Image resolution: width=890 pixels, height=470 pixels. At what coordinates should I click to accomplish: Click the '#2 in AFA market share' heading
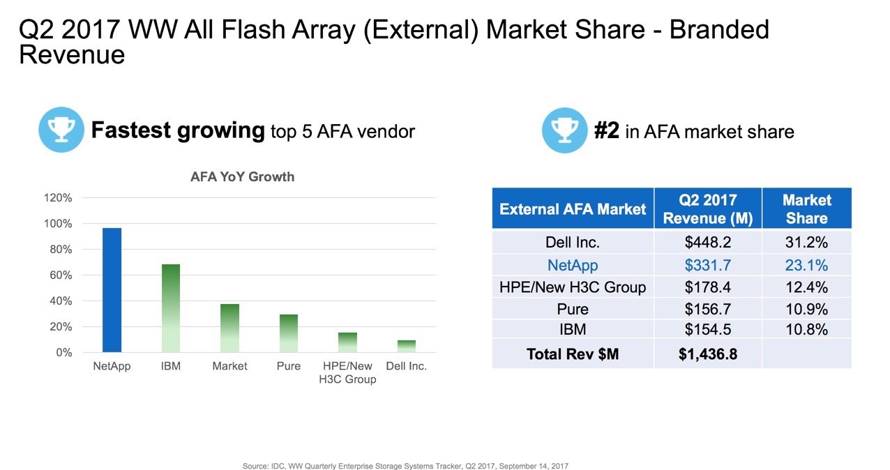694,131
